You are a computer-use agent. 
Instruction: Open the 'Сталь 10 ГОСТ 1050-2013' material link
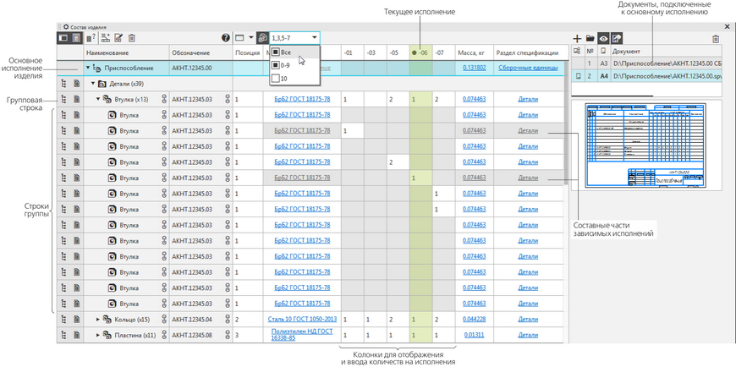pos(302,320)
